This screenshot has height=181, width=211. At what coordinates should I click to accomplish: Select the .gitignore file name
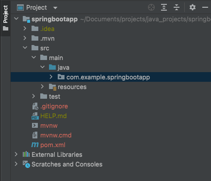[54, 106]
